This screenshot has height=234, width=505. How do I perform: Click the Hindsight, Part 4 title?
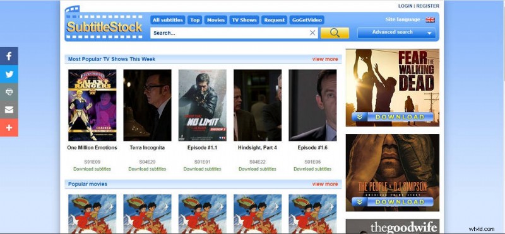point(258,148)
